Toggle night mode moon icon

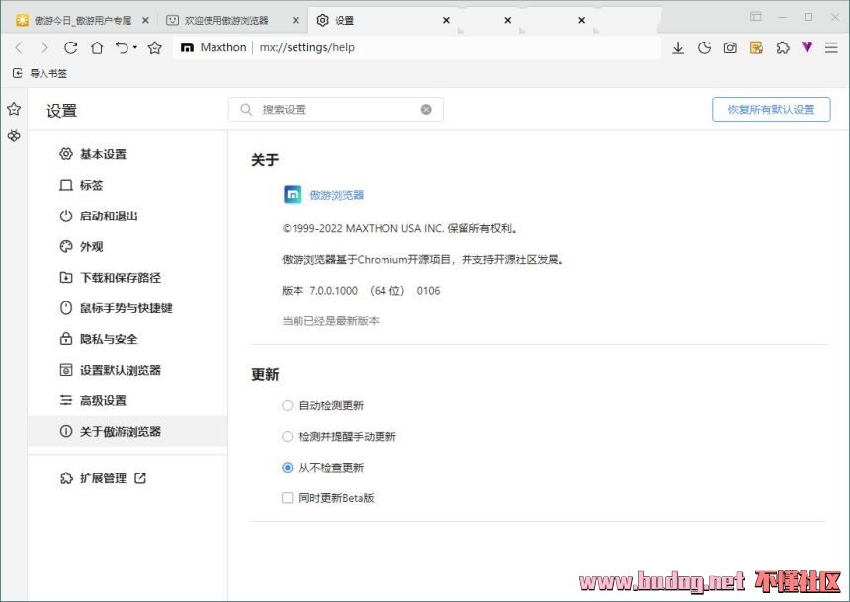pyautogui.click(x=705, y=47)
